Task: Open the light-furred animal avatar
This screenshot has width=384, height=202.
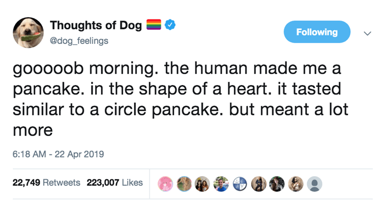Action: 184,184
